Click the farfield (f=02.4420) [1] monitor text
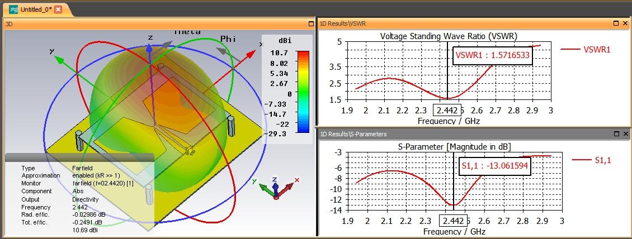The image size is (632, 239). 103,184
